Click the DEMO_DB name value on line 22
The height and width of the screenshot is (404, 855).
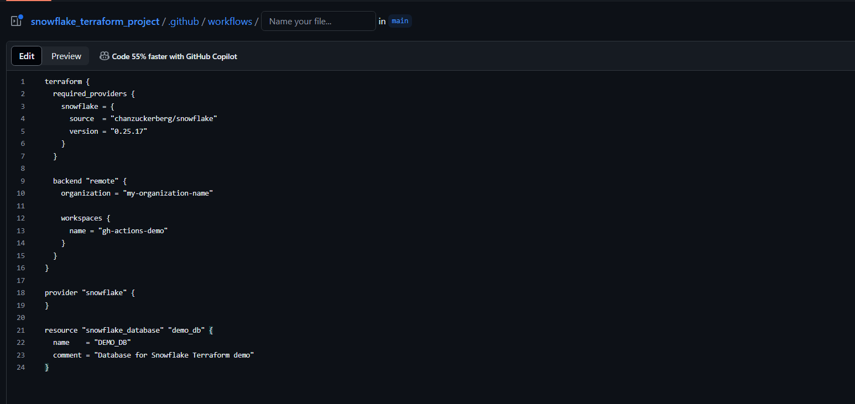(112, 342)
